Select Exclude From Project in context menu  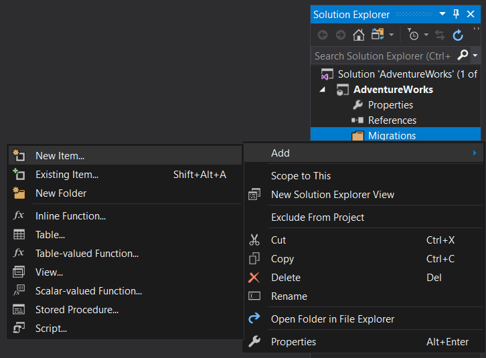pos(317,217)
